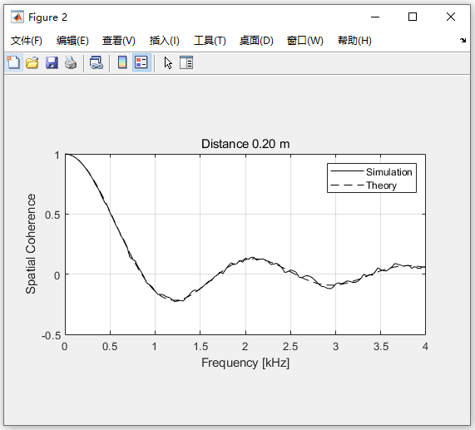Open a file with the folder icon
This screenshot has width=475, height=430.
32,62
